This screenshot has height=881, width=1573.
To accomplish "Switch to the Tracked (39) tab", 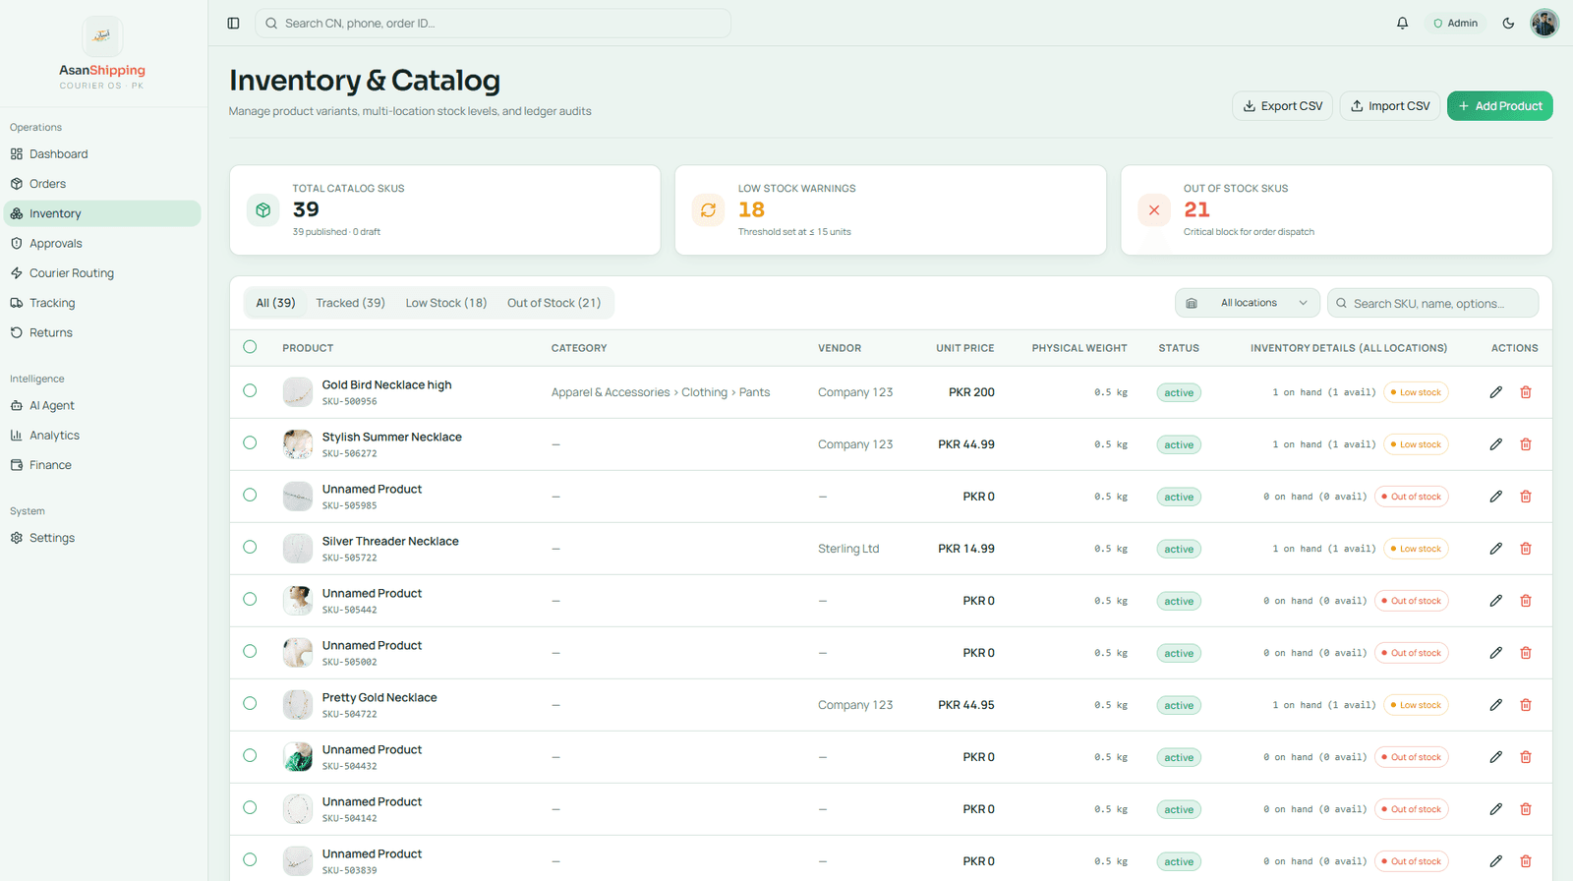I will tap(350, 303).
